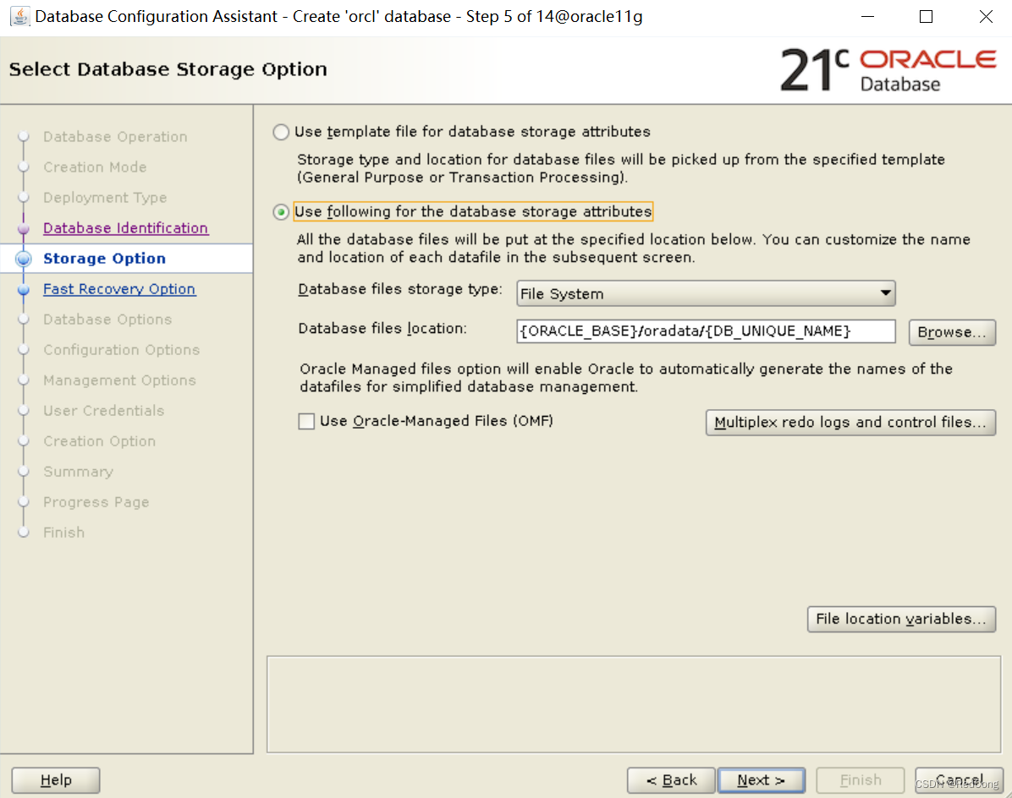Click the Database Identification step marker icon
The height and width of the screenshot is (798, 1012).
[24, 228]
